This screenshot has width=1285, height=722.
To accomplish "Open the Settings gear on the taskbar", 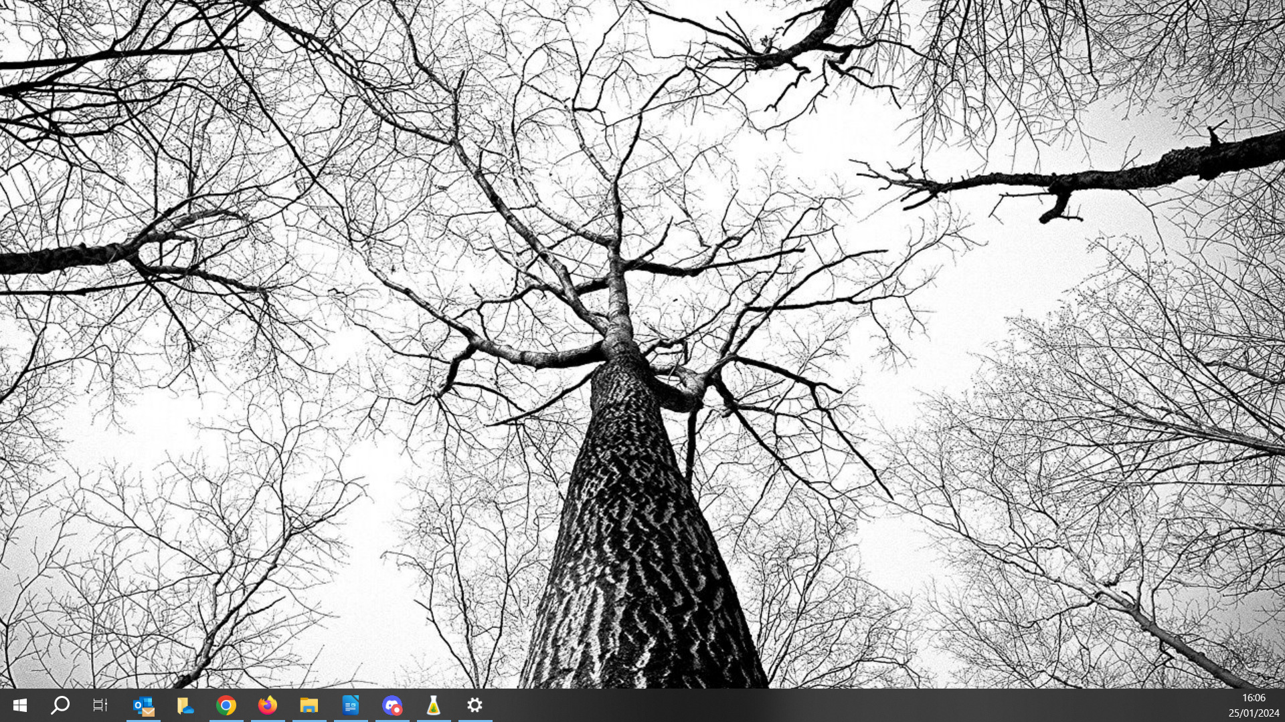I will click(475, 705).
